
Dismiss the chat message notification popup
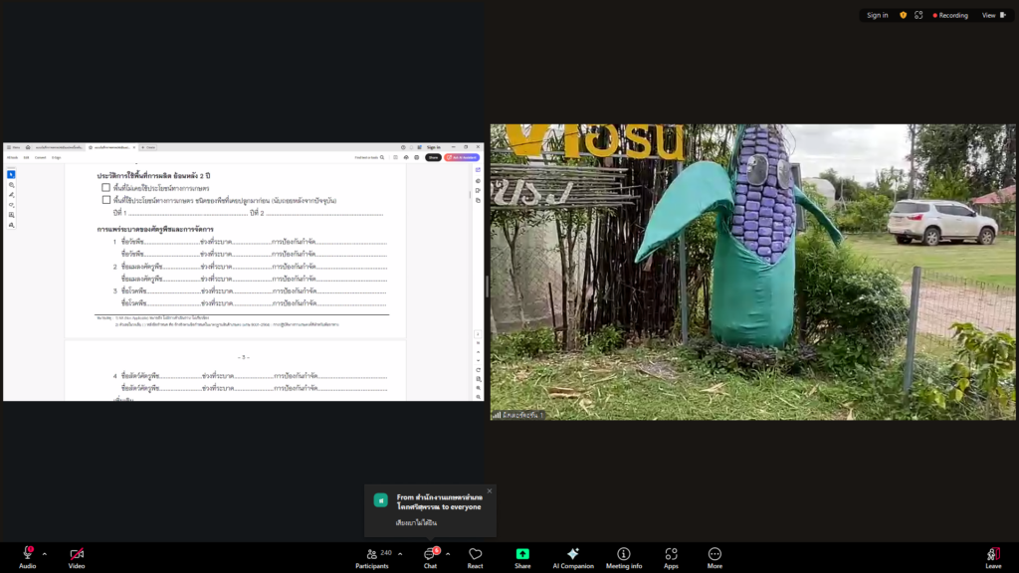(490, 490)
